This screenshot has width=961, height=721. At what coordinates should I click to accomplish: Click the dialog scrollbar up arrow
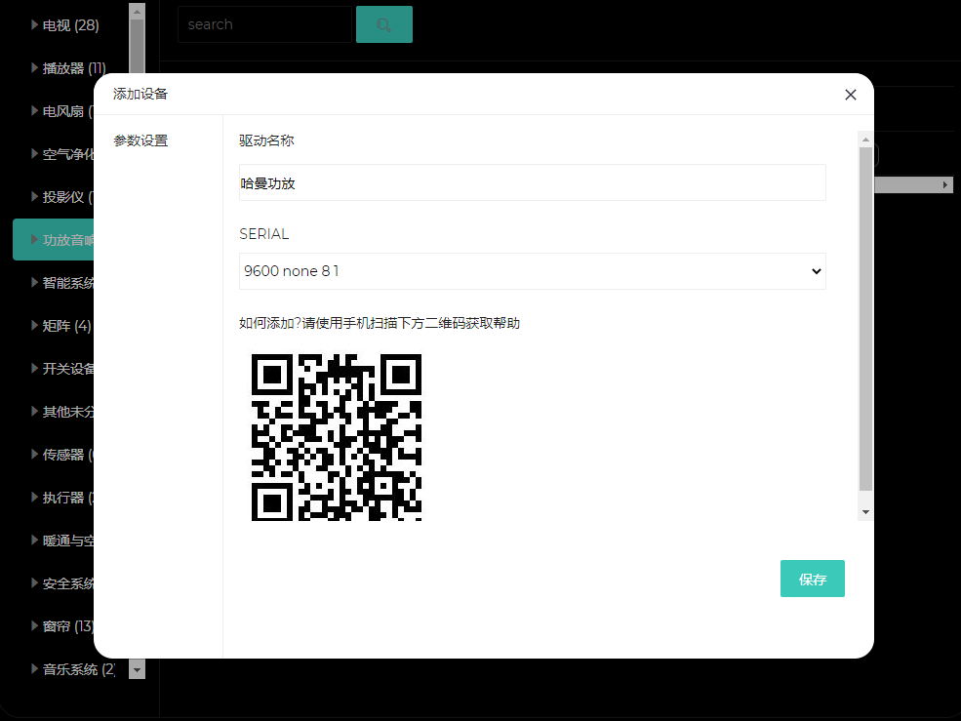pyautogui.click(x=865, y=140)
